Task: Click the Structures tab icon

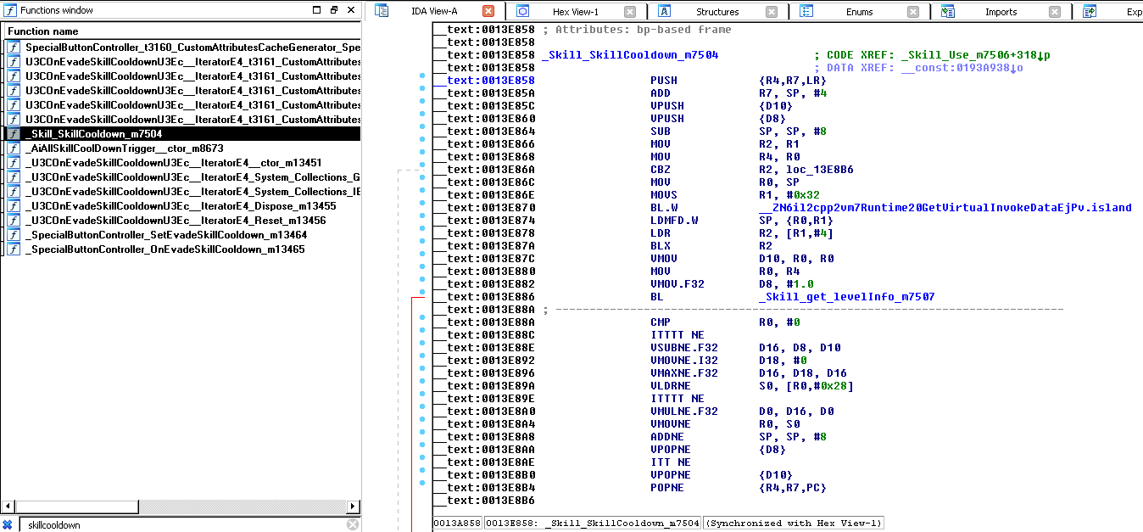Action: coord(666,11)
